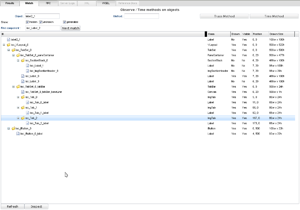The height and width of the screenshot is (210, 300).
Task: Switch to the Results tab
Action: (10, 3)
